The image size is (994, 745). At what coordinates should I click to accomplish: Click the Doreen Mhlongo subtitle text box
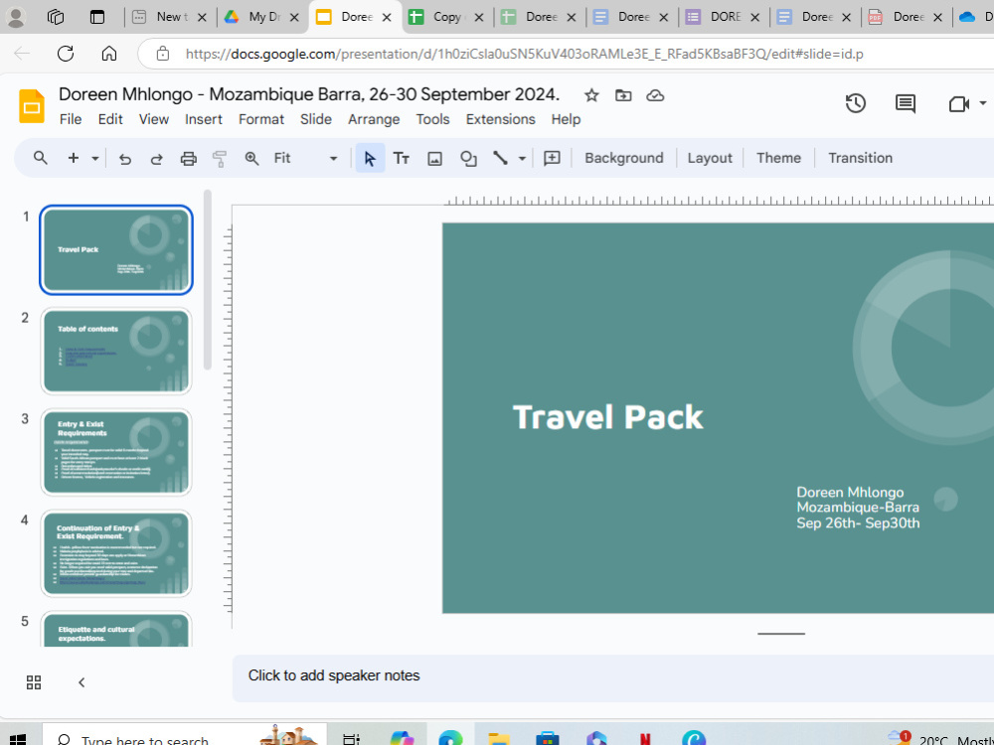[858, 508]
